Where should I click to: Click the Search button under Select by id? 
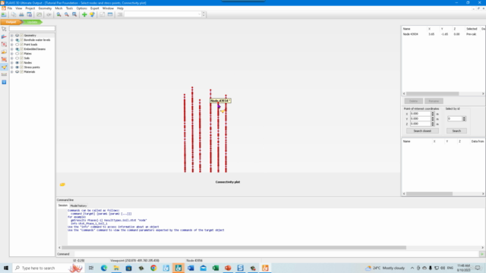pyautogui.click(x=456, y=131)
